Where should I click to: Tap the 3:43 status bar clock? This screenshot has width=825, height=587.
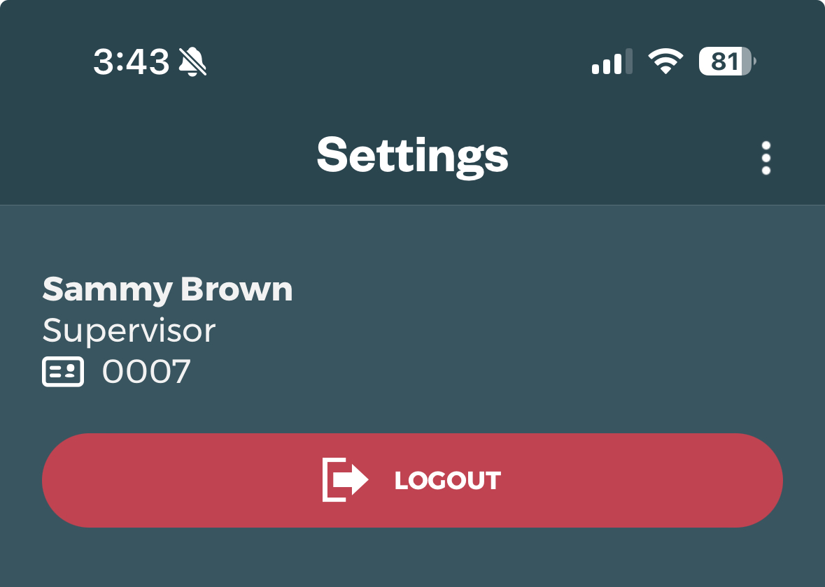pyautogui.click(x=132, y=62)
